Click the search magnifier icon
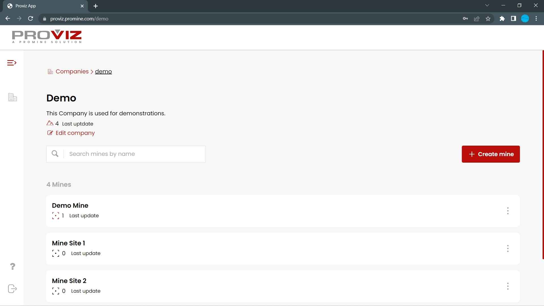544x306 pixels. tap(55, 154)
